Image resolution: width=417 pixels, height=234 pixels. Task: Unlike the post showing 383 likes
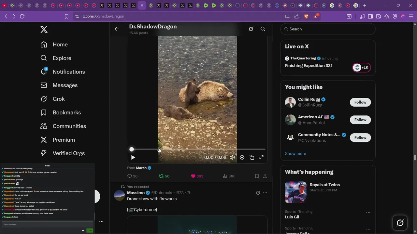pos(197,176)
